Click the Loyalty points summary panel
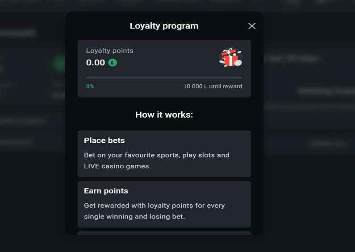Screen dimensions: 355x252 [164, 69]
